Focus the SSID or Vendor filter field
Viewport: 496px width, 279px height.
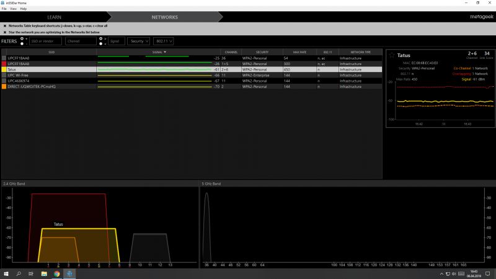[45, 41]
